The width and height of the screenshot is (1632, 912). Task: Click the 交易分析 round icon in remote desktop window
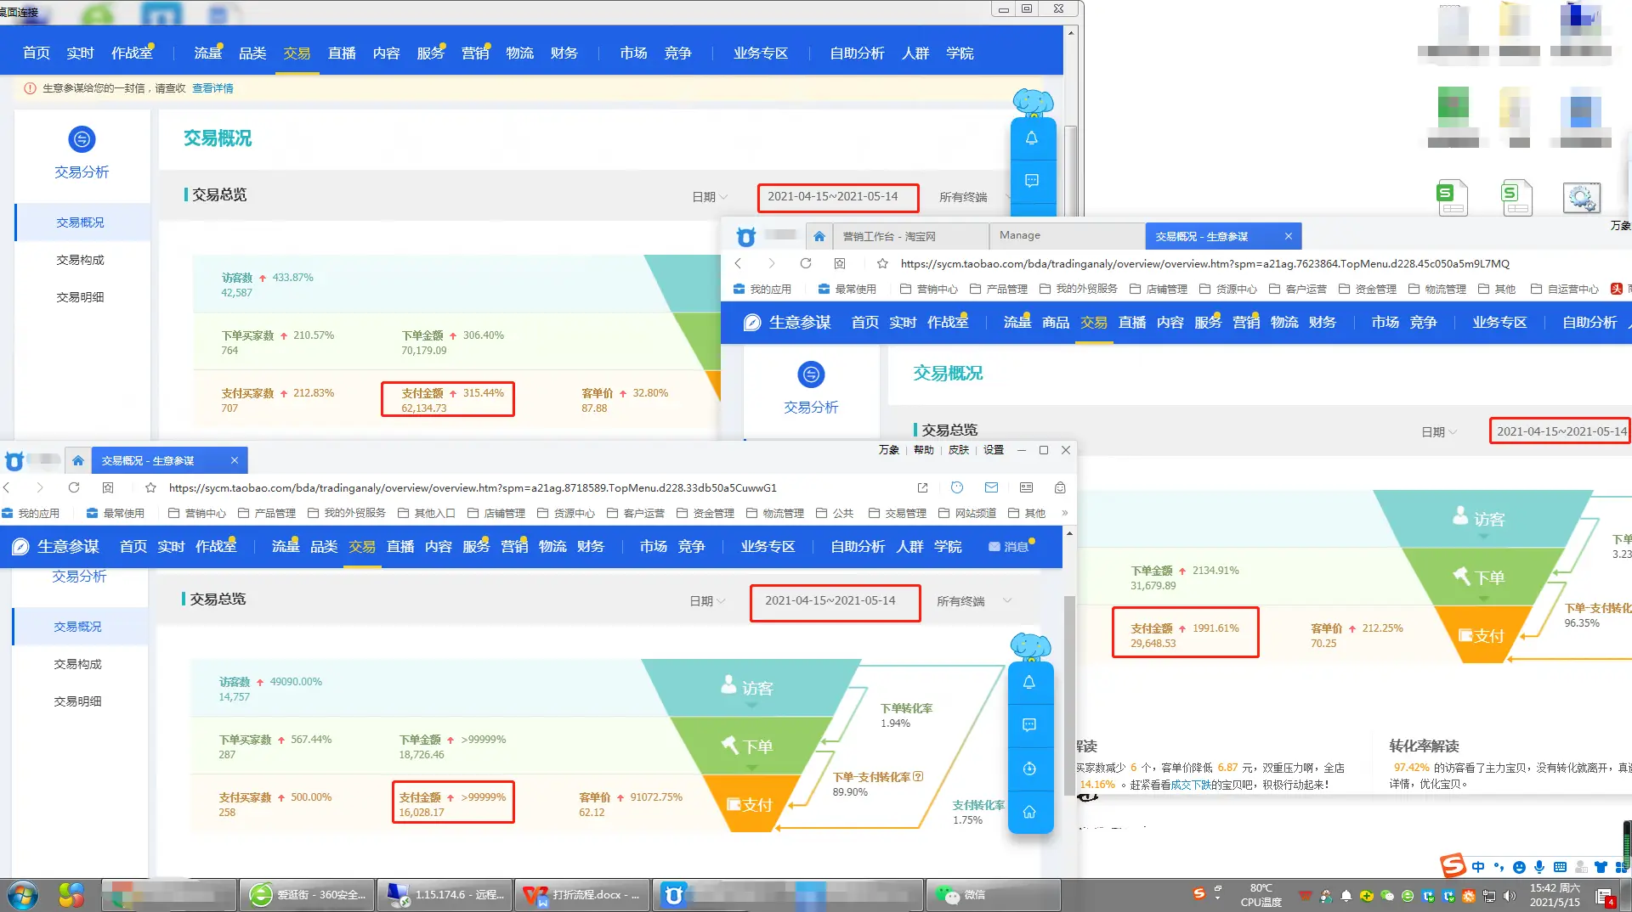point(82,139)
